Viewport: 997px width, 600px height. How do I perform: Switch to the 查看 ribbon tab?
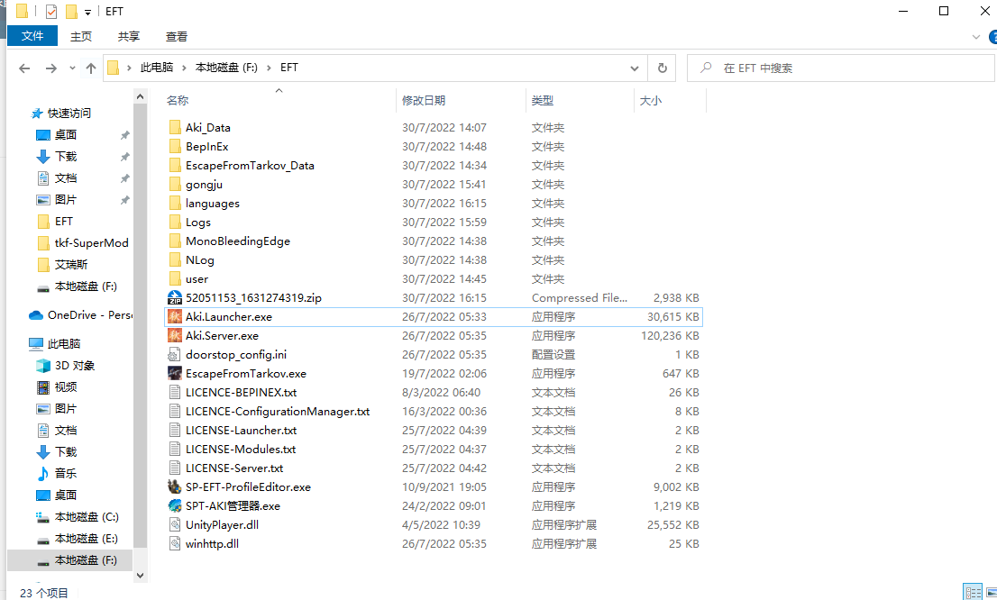pos(176,37)
